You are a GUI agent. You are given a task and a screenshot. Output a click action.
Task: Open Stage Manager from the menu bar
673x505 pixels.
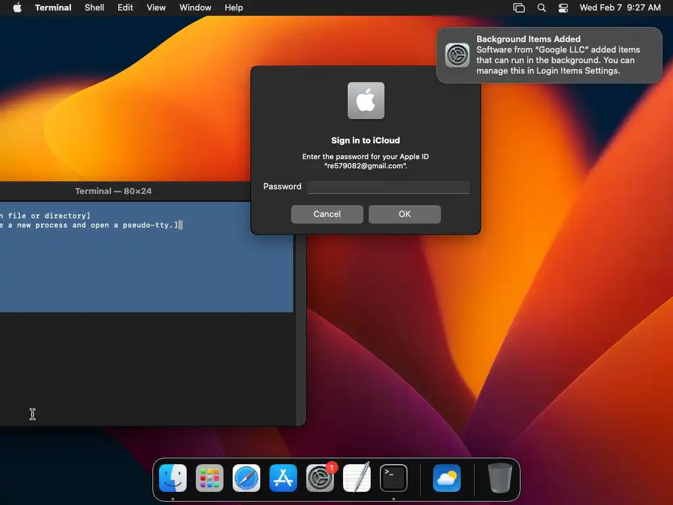519,8
